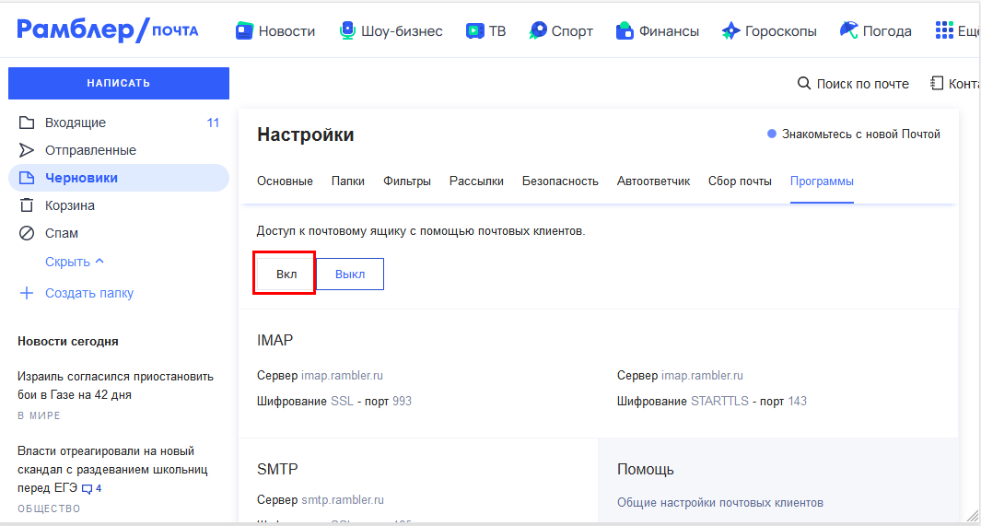Image resolution: width=981 pixels, height=526 pixels.
Task: Click the ТВ icon in top navigation
Action: [475, 31]
